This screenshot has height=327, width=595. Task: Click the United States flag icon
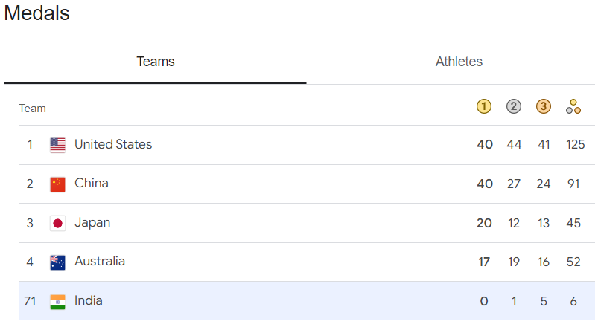[x=57, y=145]
